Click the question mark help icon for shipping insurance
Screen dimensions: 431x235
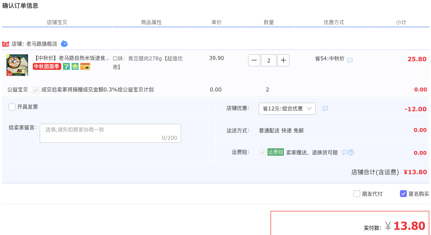[351, 153]
